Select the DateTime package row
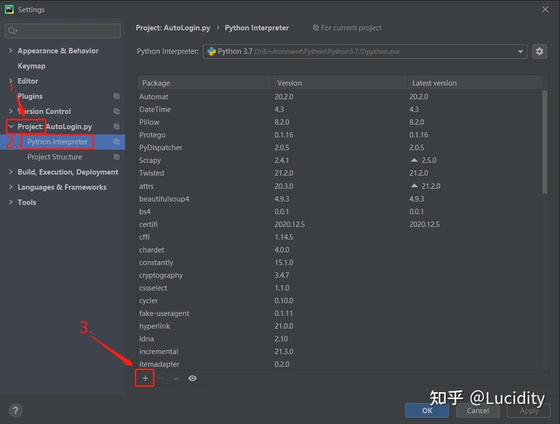 pos(340,109)
